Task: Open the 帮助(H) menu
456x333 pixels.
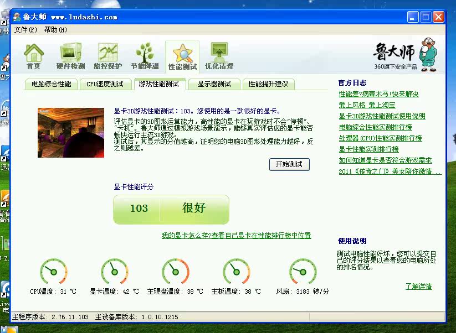Action: tap(55, 30)
